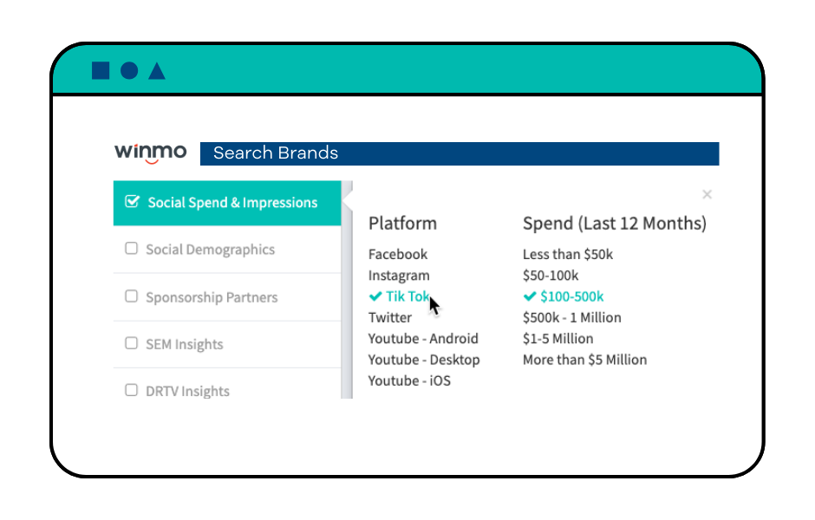The height and width of the screenshot is (520, 815).
Task: Choose More than $5 Million spend
Action: [x=584, y=360]
